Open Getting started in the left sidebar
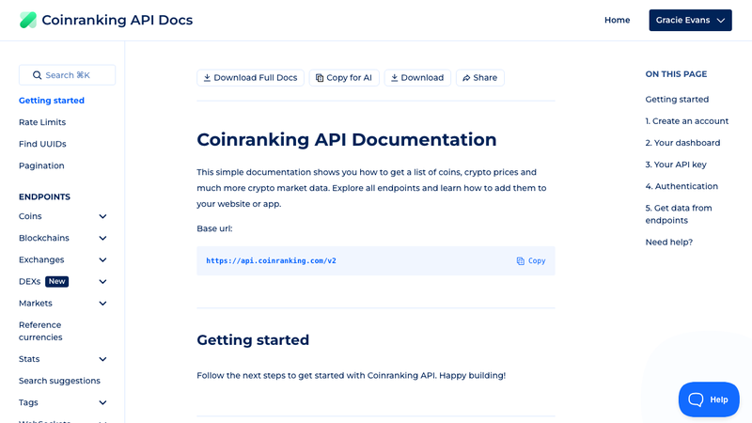Image resolution: width=752 pixels, height=423 pixels. 52,101
